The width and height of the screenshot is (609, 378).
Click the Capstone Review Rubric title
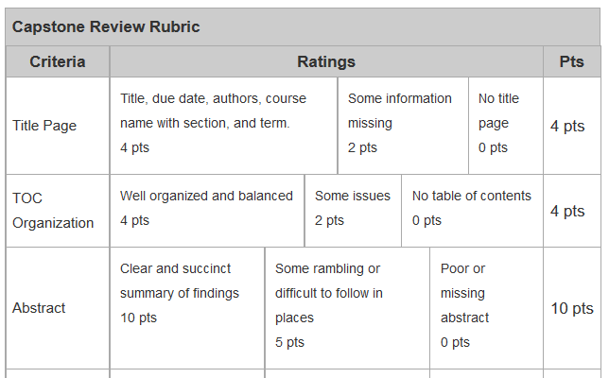pos(106,26)
